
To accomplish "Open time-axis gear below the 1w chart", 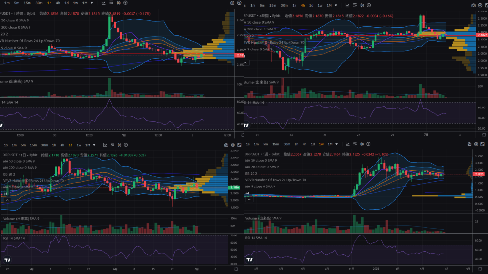I will pyautogui.click(x=480, y=269).
